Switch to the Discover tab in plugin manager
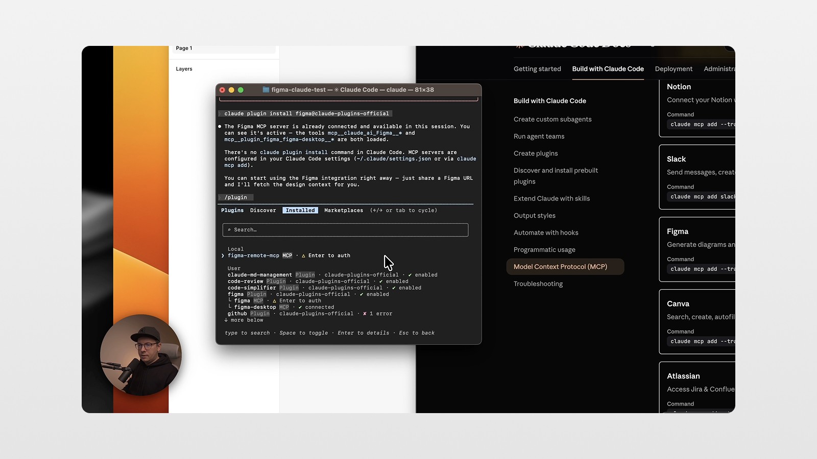Screen dimensions: 817x459 pyautogui.click(x=263, y=210)
